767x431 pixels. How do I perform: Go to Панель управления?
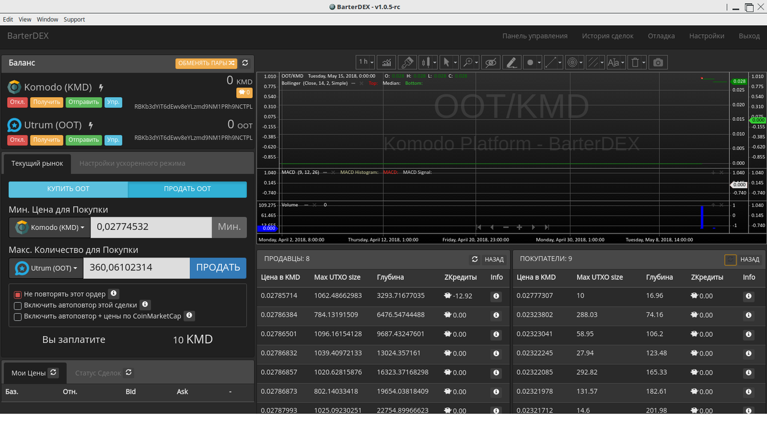point(535,36)
